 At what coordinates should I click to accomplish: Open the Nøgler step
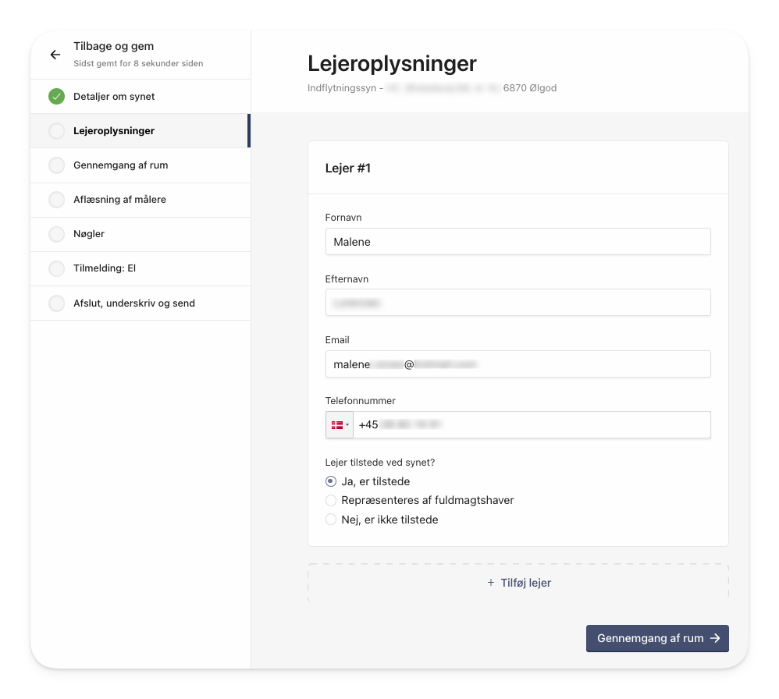(141, 234)
